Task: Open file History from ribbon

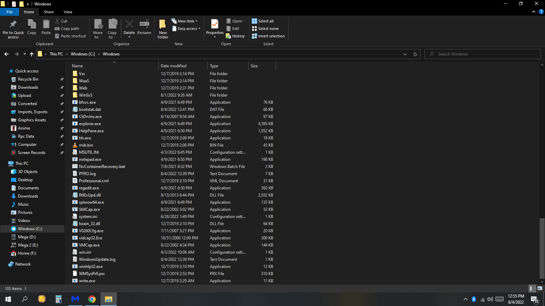Action: pyautogui.click(x=235, y=36)
